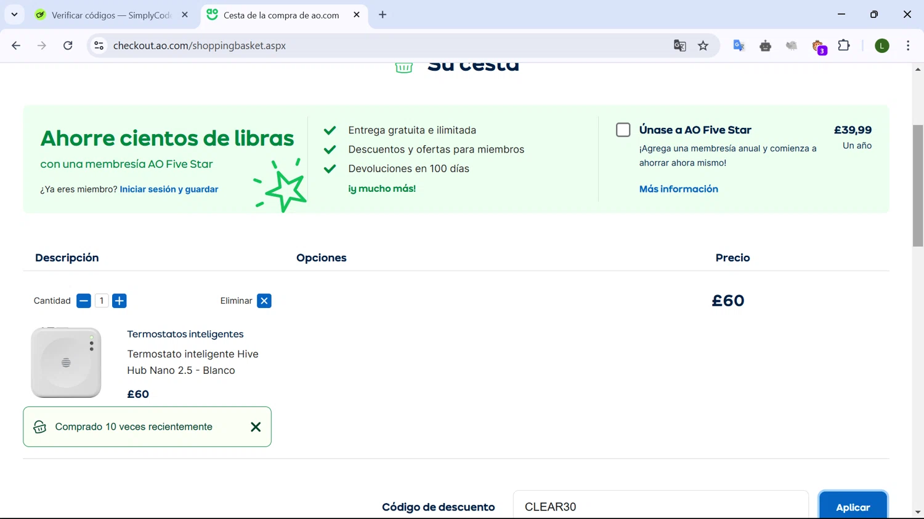Image resolution: width=924 pixels, height=519 pixels.
Task: Click the Precio column header
Action: click(732, 258)
